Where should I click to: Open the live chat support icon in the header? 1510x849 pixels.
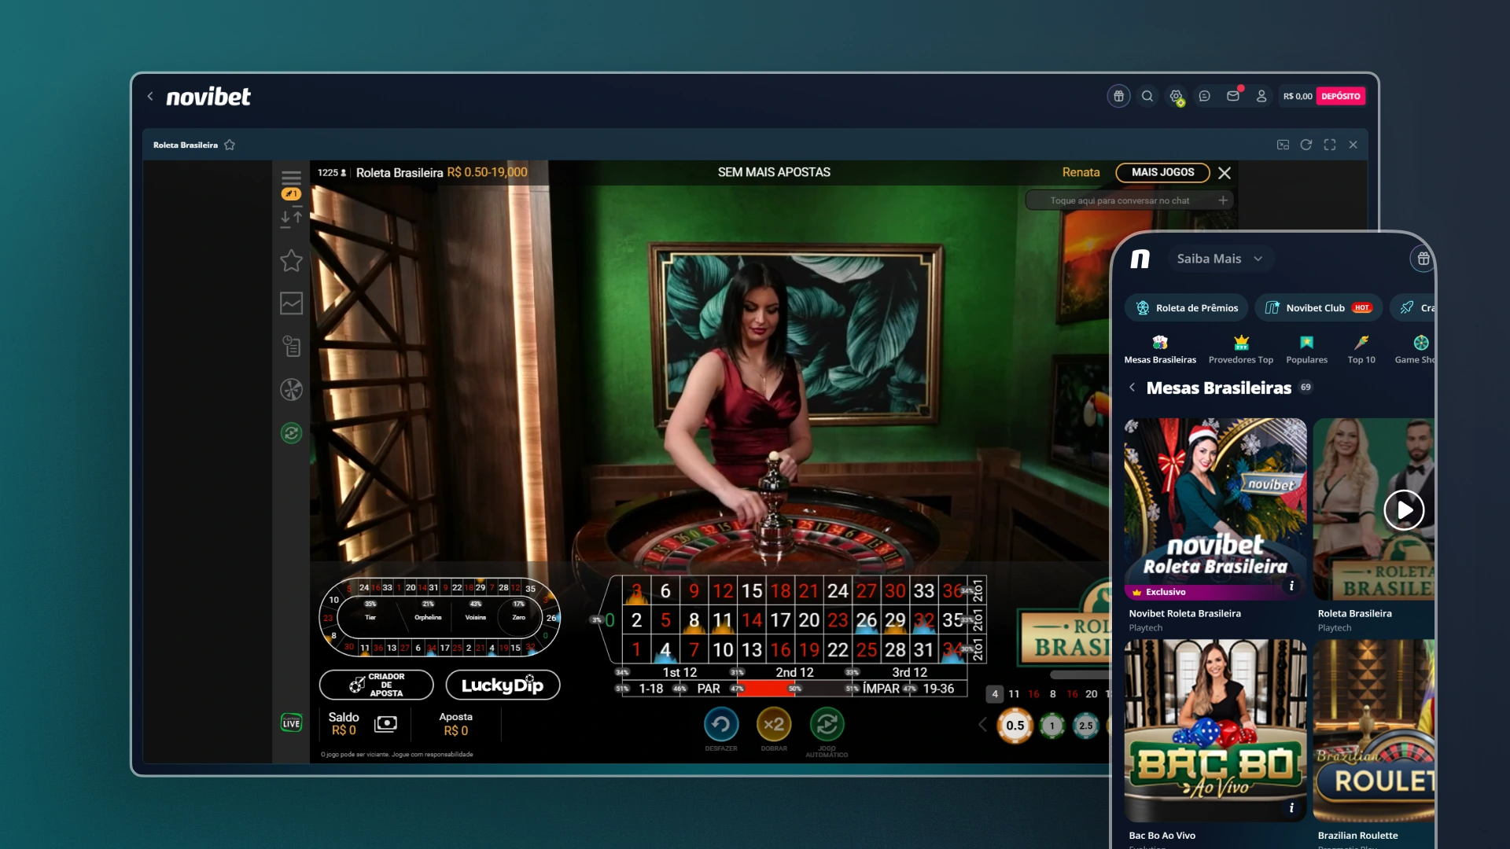1205,96
